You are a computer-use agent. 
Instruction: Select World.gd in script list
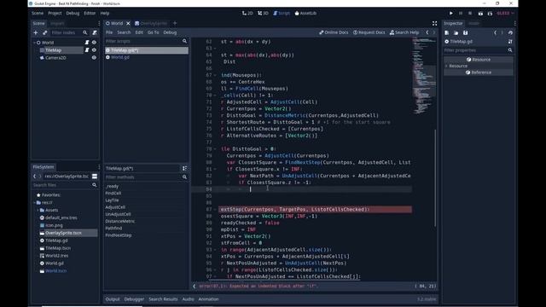[x=120, y=57]
